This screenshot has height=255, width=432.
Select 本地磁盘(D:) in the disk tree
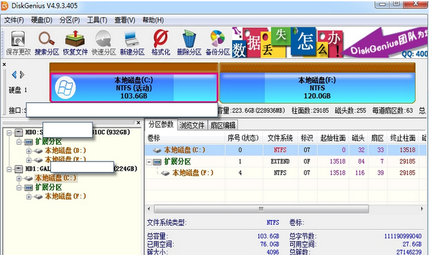click(x=65, y=151)
